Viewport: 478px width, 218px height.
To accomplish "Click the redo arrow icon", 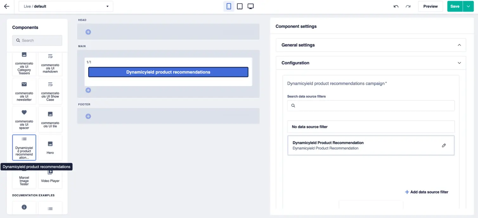I will point(408,6).
